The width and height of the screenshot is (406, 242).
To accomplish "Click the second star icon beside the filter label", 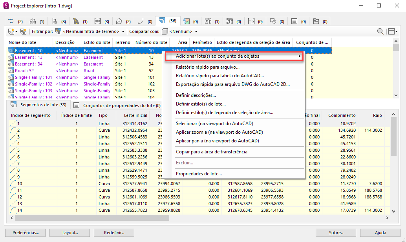I will click(24, 31).
